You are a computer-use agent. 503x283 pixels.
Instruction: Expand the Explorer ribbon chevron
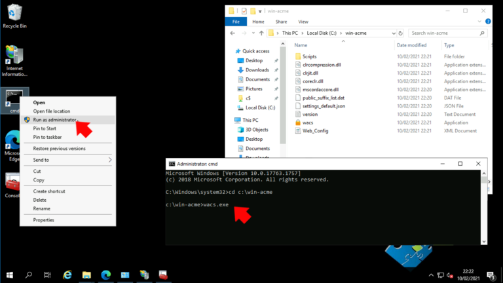tap(479, 22)
